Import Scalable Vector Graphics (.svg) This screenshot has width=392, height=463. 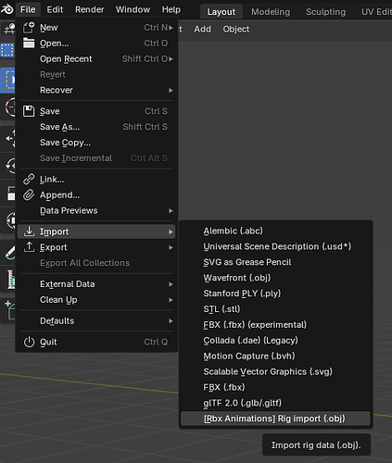pyautogui.click(x=275, y=371)
